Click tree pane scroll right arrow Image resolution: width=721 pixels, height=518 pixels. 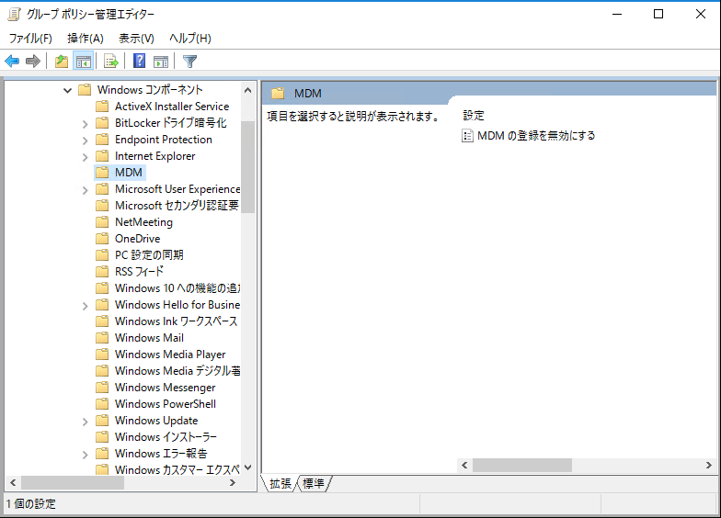tap(232, 483)
